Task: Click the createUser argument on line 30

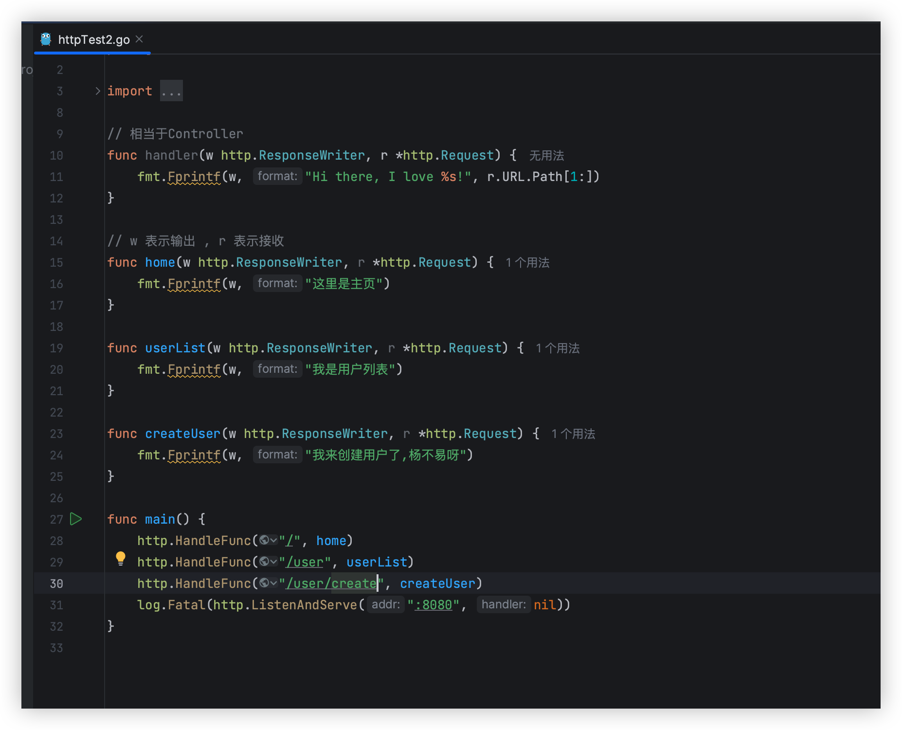Action: coord(437,584)
